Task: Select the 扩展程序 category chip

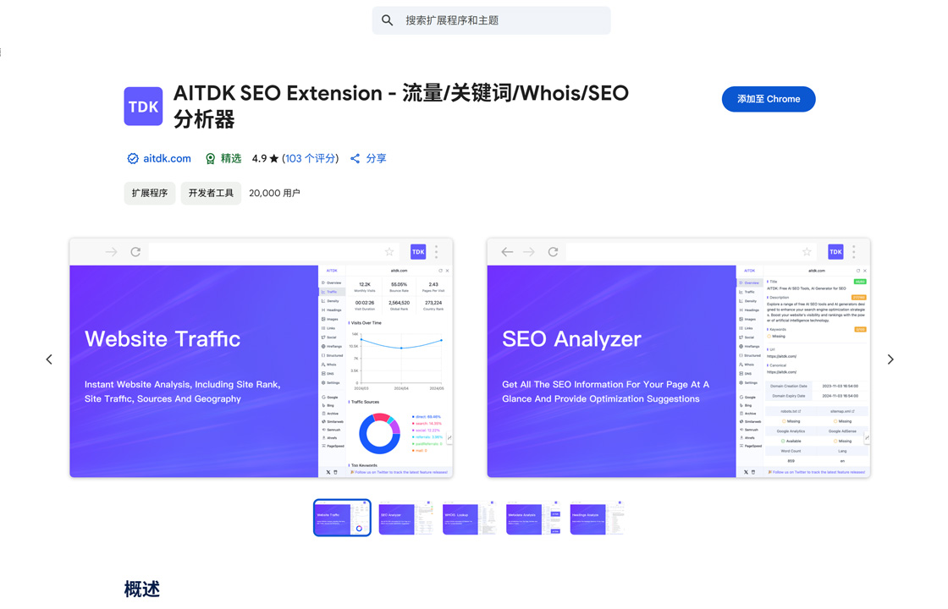Action: pos(149,194)
